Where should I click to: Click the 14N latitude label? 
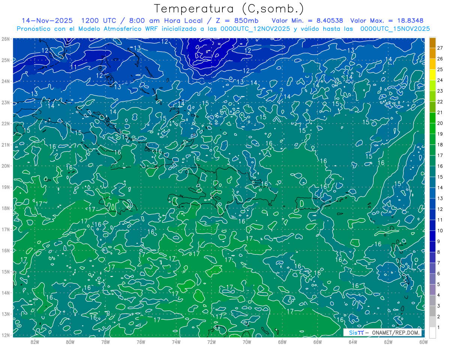6,293
